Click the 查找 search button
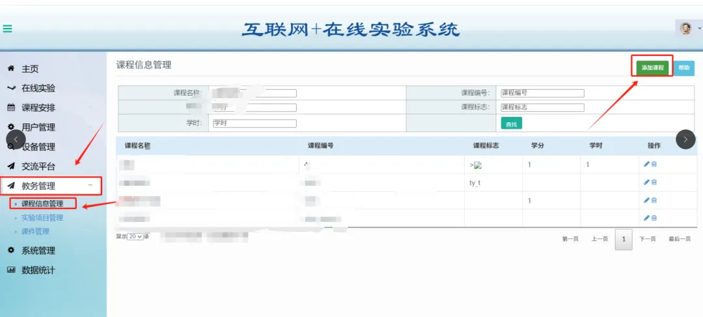The height and width of the screenshot is (317, 703). point(511,124)
